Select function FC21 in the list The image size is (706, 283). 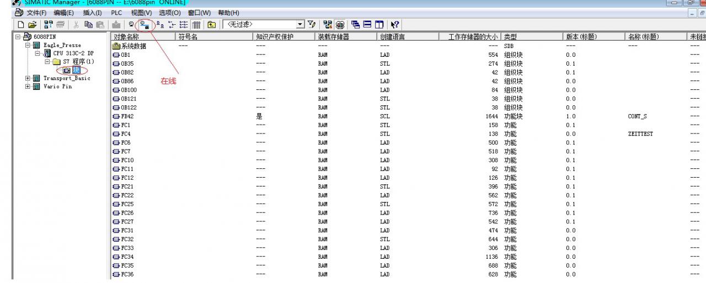(x=124, y=186)
